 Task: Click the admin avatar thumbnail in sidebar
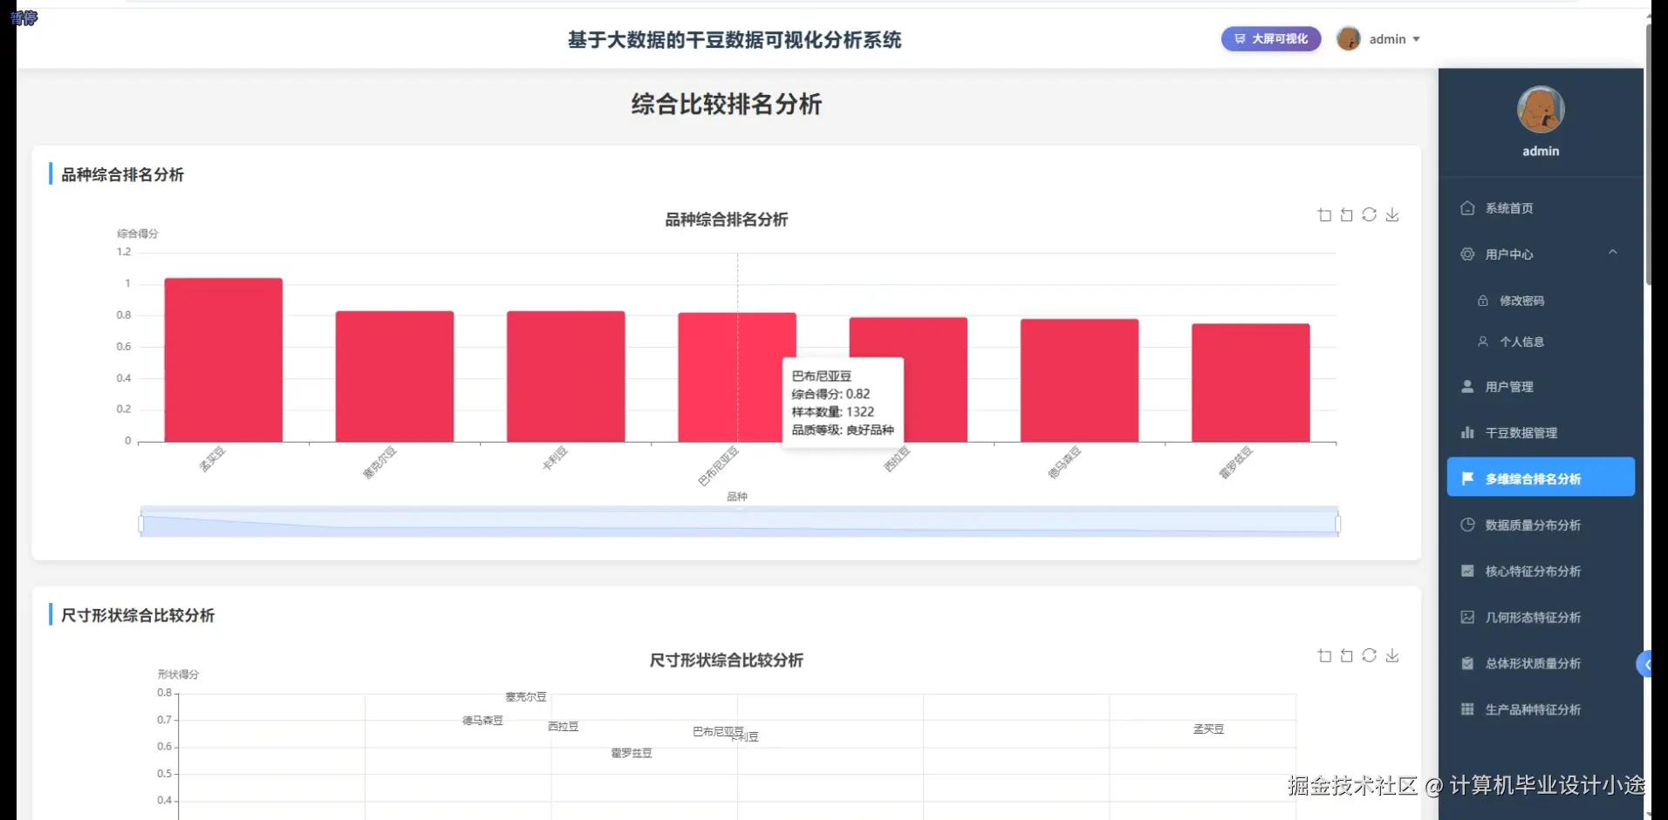pos(1541,111)
